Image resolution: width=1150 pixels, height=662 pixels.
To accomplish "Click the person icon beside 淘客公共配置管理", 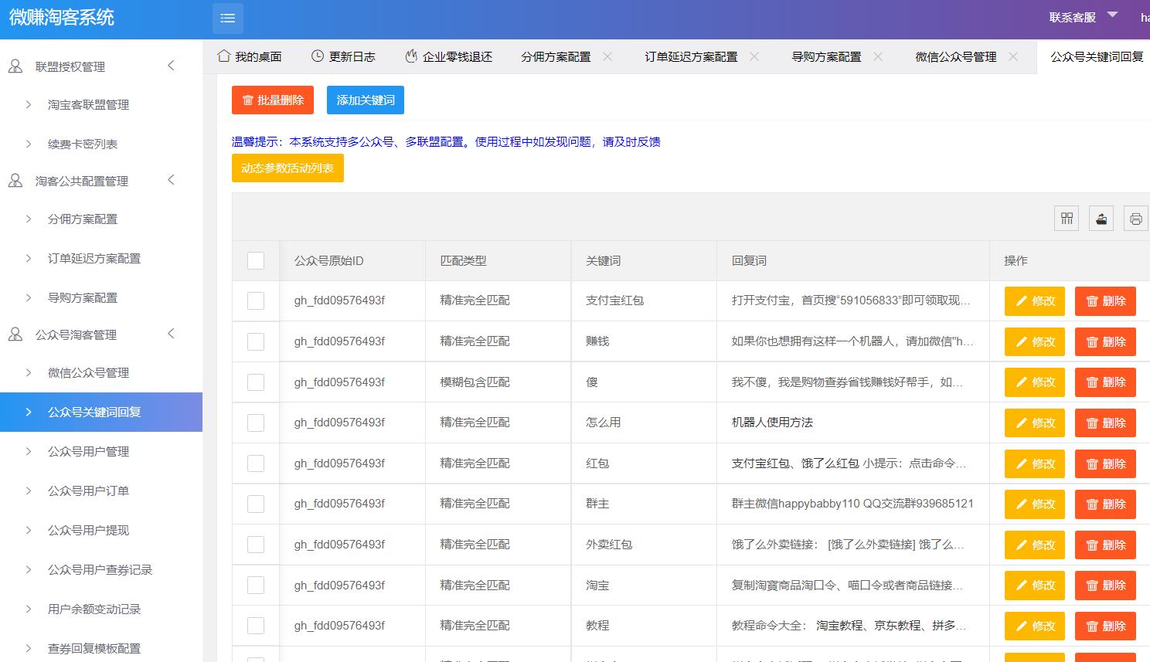I will (15, 181).
